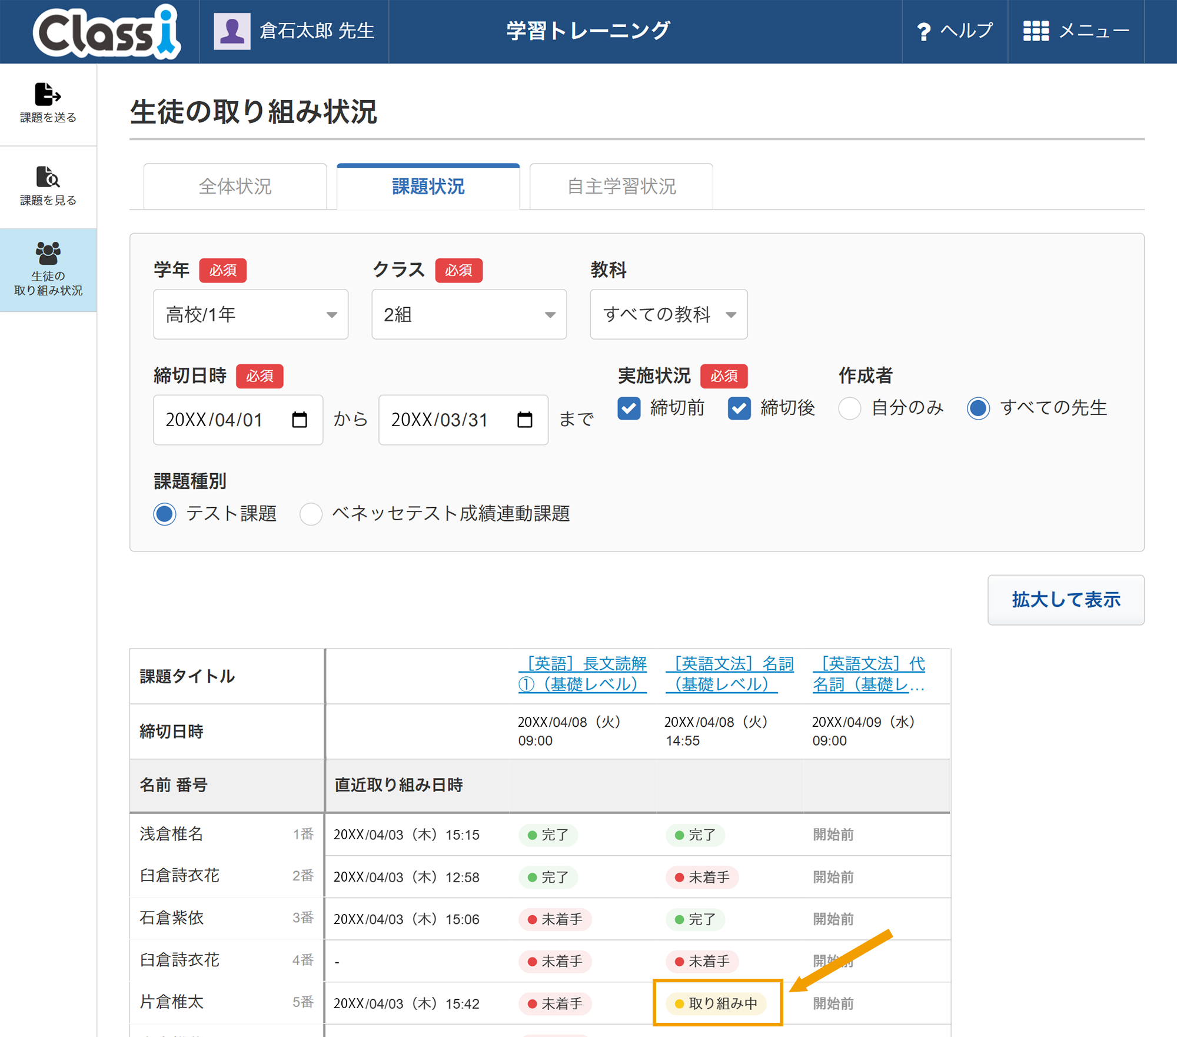This screenshot has width=1177, height=1037.
Task: Click 臼倉詩衣花 2番's 未着手 status for 名詞
Action: coord(702,877)
